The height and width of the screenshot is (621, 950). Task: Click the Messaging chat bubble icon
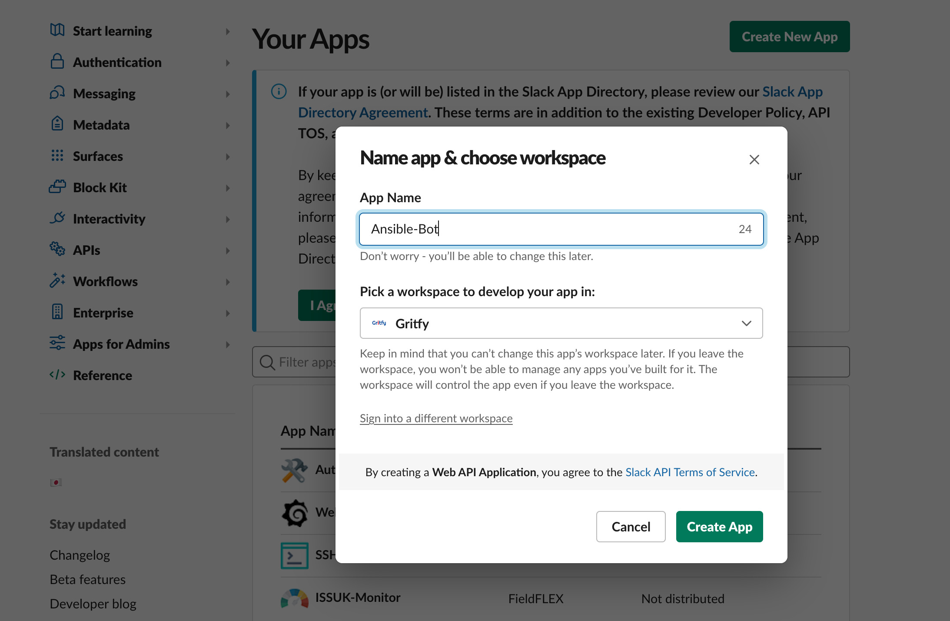pos(57,93)
